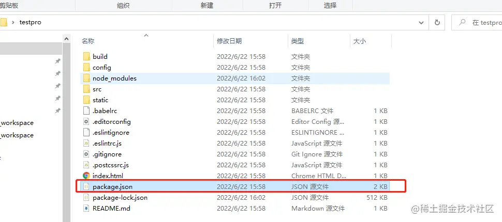
Task: Select the src folder name
Action: [97, 89]
